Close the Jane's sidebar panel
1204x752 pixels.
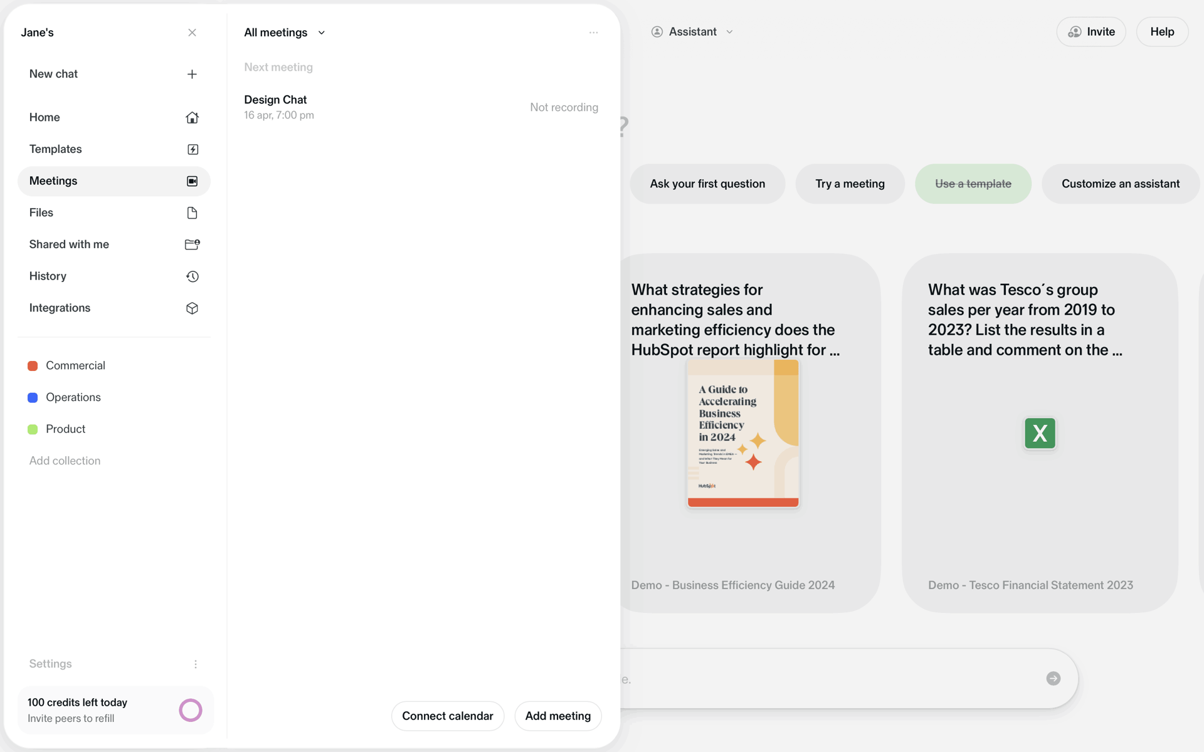[x=192, y=33]
